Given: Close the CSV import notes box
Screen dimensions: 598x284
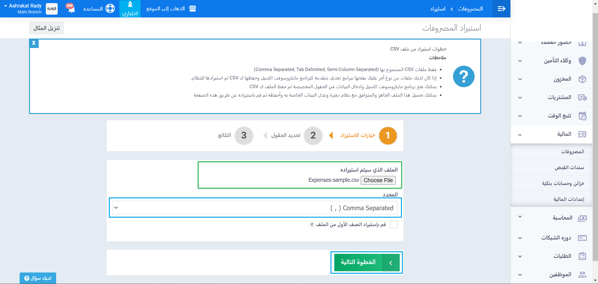Looking at the screenshot, I should click(34, 43).
